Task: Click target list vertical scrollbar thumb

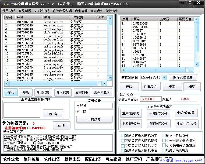Action: click(197, 37)
